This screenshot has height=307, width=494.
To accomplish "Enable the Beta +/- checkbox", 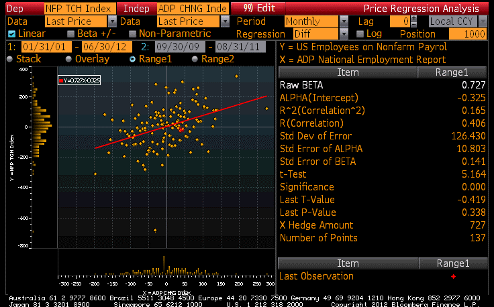I will tap(71, 34).
